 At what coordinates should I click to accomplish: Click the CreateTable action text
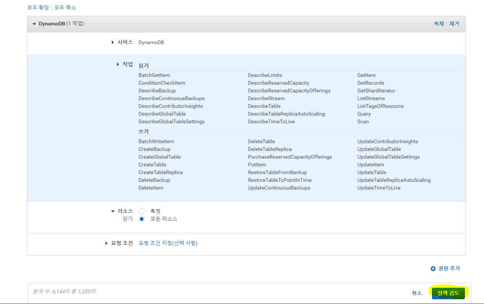[x=152, y=165]
